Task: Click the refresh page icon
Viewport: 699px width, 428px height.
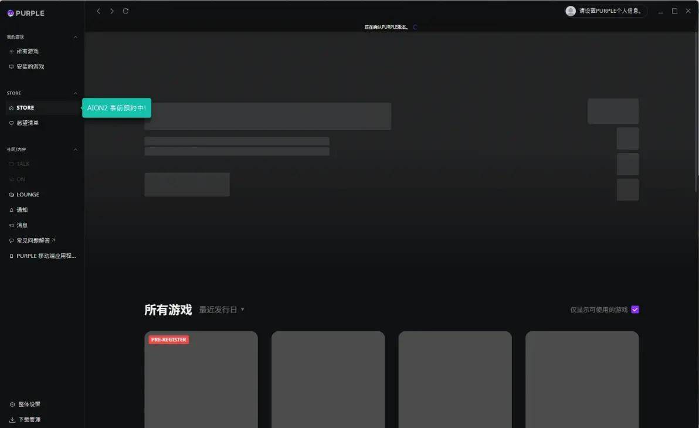Action: [125, 11]
